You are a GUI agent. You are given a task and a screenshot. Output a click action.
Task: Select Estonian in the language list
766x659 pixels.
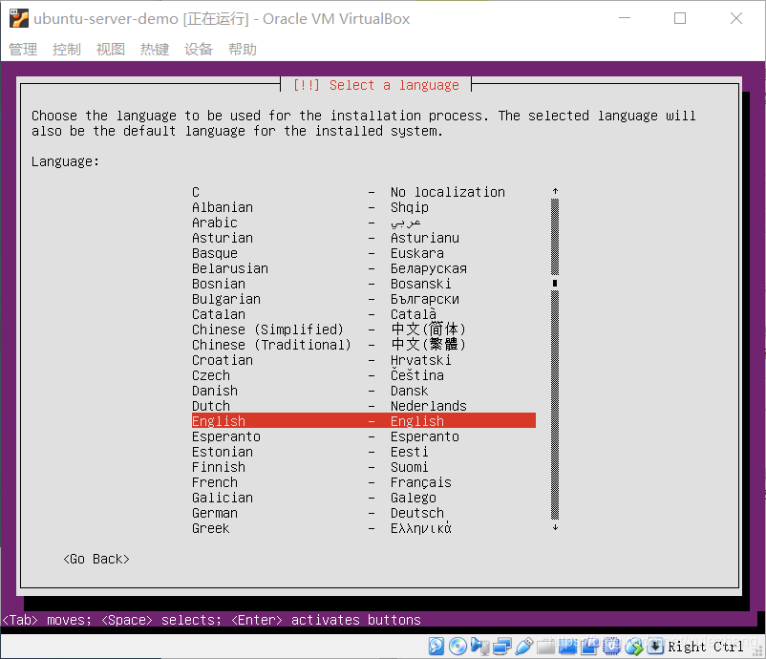[x=364, y=452]
